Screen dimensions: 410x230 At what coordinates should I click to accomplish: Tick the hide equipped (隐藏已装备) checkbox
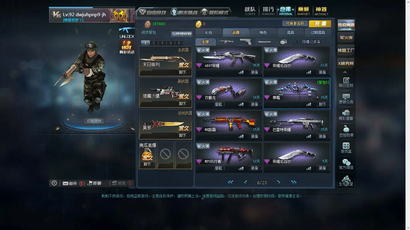click(297, 42)
